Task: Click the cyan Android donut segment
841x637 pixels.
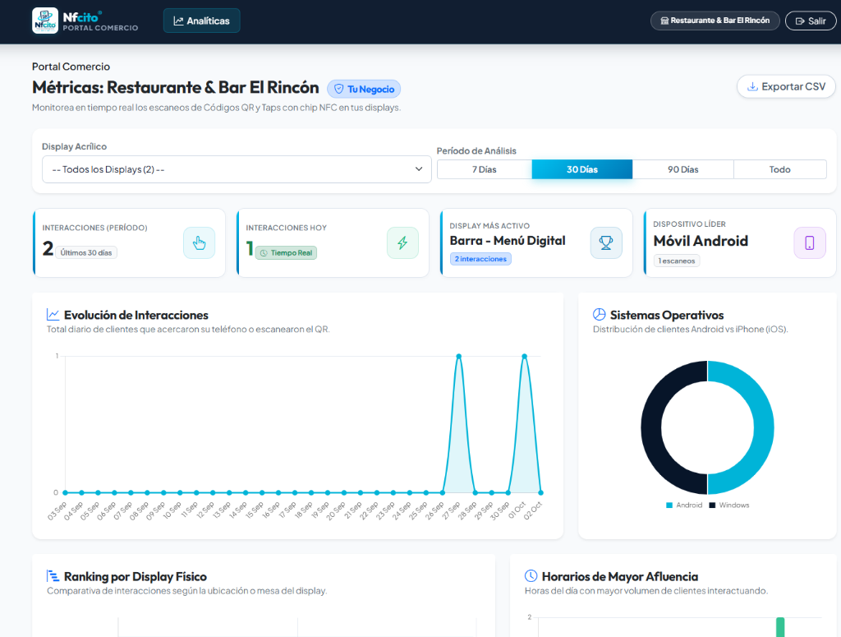Action: click(763, 427)
